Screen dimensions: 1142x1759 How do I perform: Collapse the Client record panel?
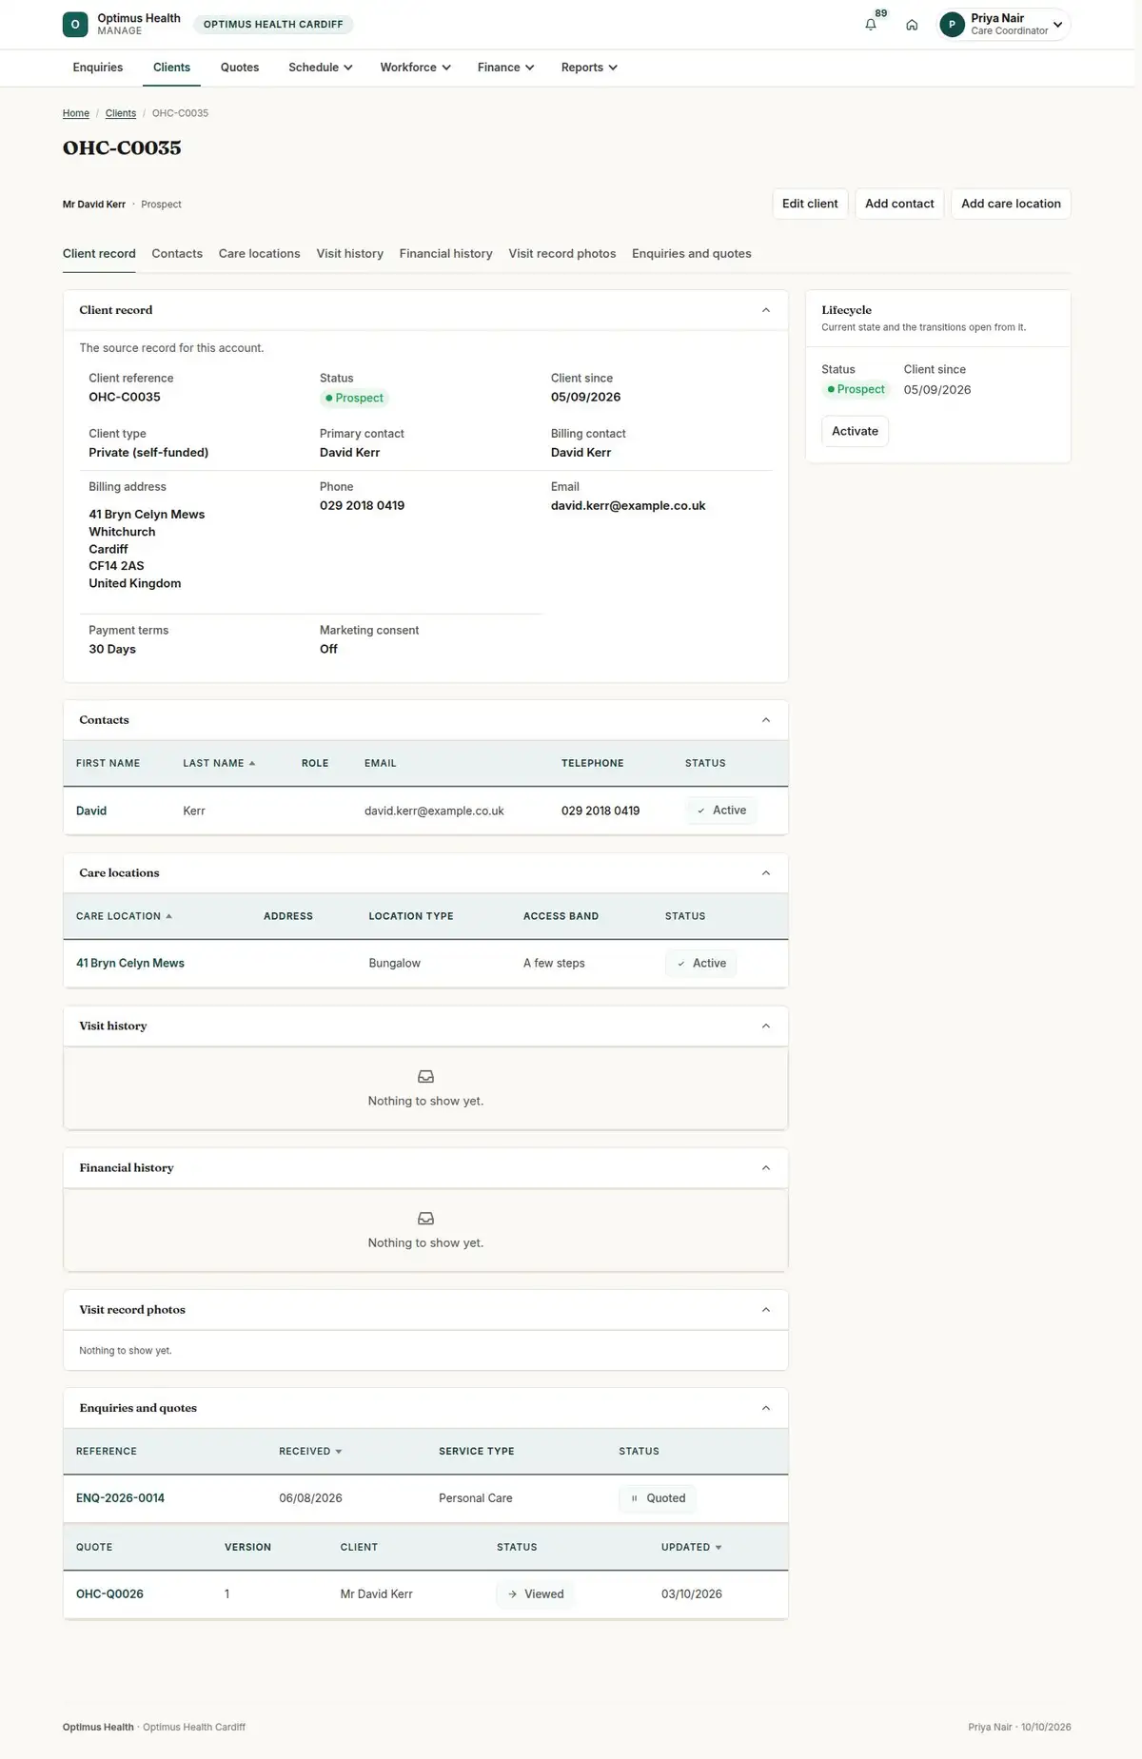[766, 310]
